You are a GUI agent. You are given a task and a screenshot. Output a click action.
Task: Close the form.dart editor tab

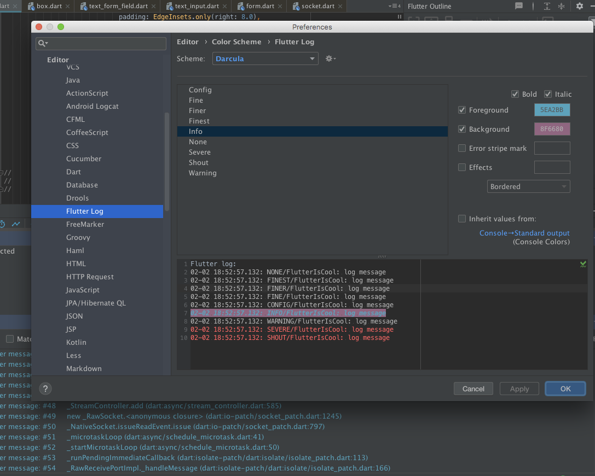(280, 6)
